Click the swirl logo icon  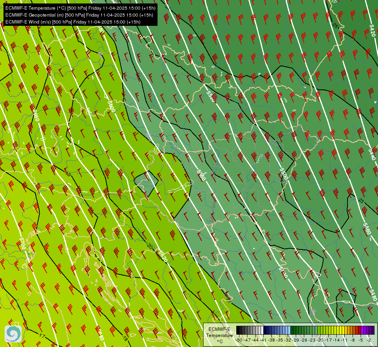tap(13, 334)
